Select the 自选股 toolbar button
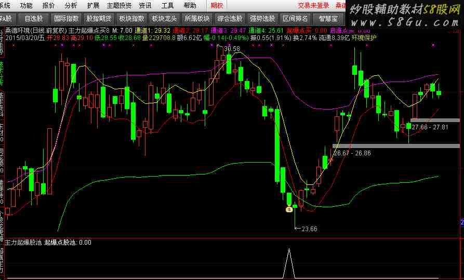The height and width of the screenshot is (280, 464). pos(34,18)
